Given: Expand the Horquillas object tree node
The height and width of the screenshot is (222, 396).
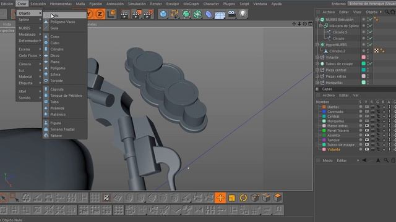Looking at the screenshot, I should tap(317, 83).
